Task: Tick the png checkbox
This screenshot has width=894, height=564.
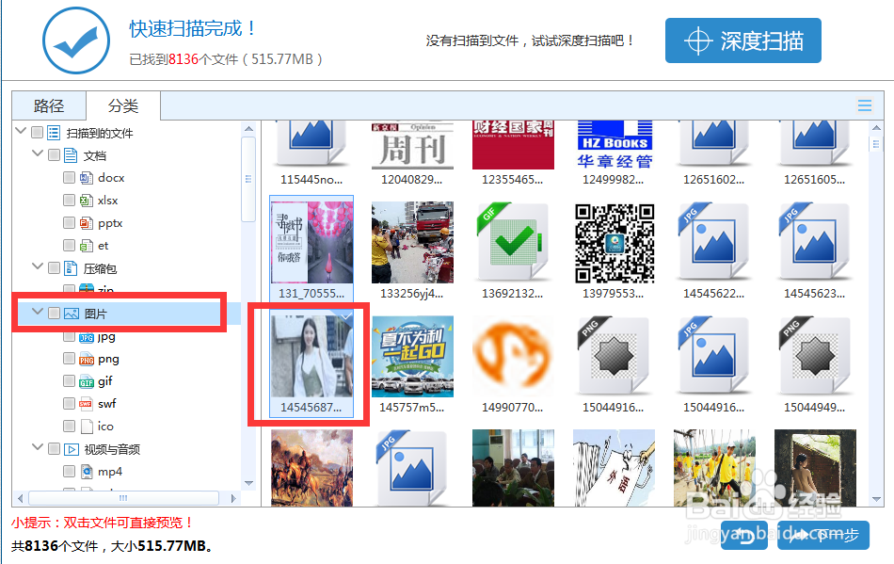Action: pos(69,358)
